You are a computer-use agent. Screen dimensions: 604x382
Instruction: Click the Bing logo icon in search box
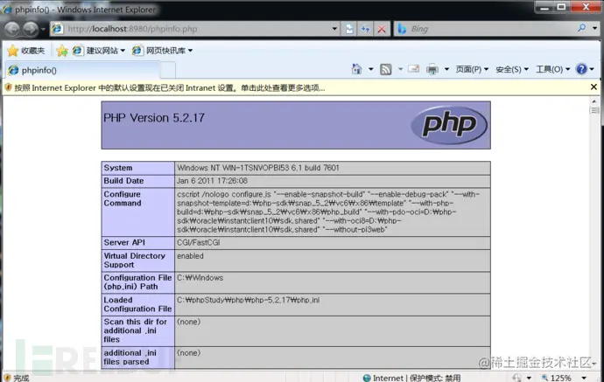tap(402, 29)
